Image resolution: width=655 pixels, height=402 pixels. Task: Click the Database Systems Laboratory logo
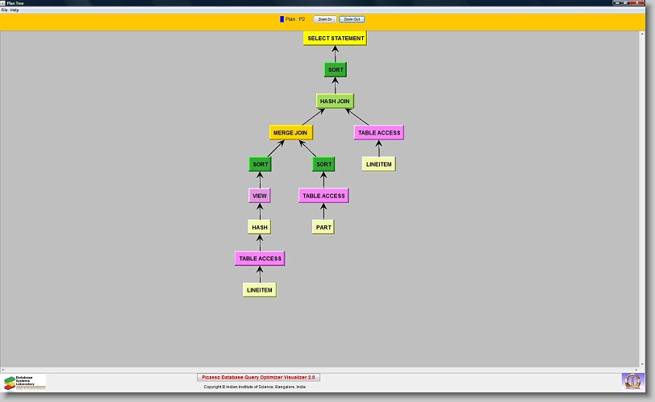coord(25,382)
